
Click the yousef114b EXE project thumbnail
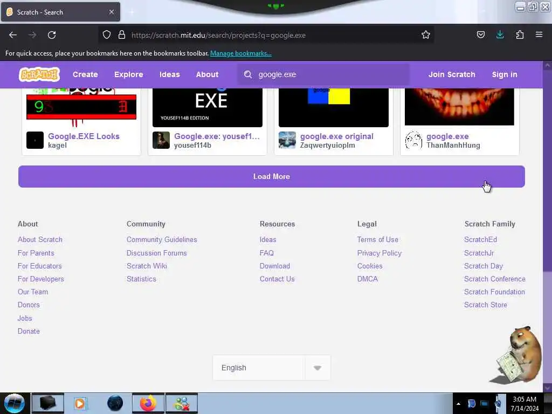point(208,107)
